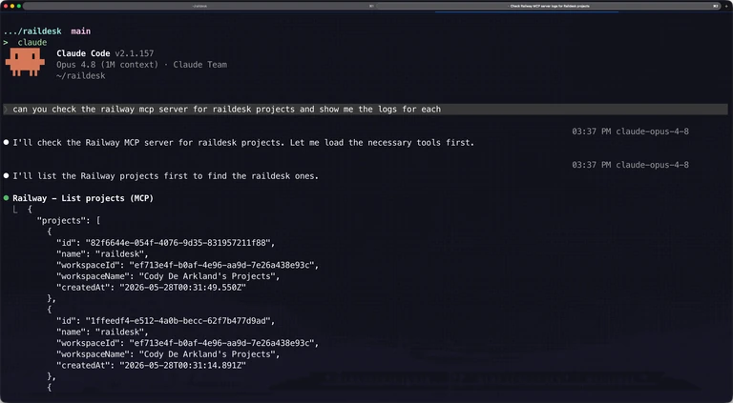
Task: Click the second workspaceName "Cody De Arkland's Projects"
Action: click(x=207, y=354)
